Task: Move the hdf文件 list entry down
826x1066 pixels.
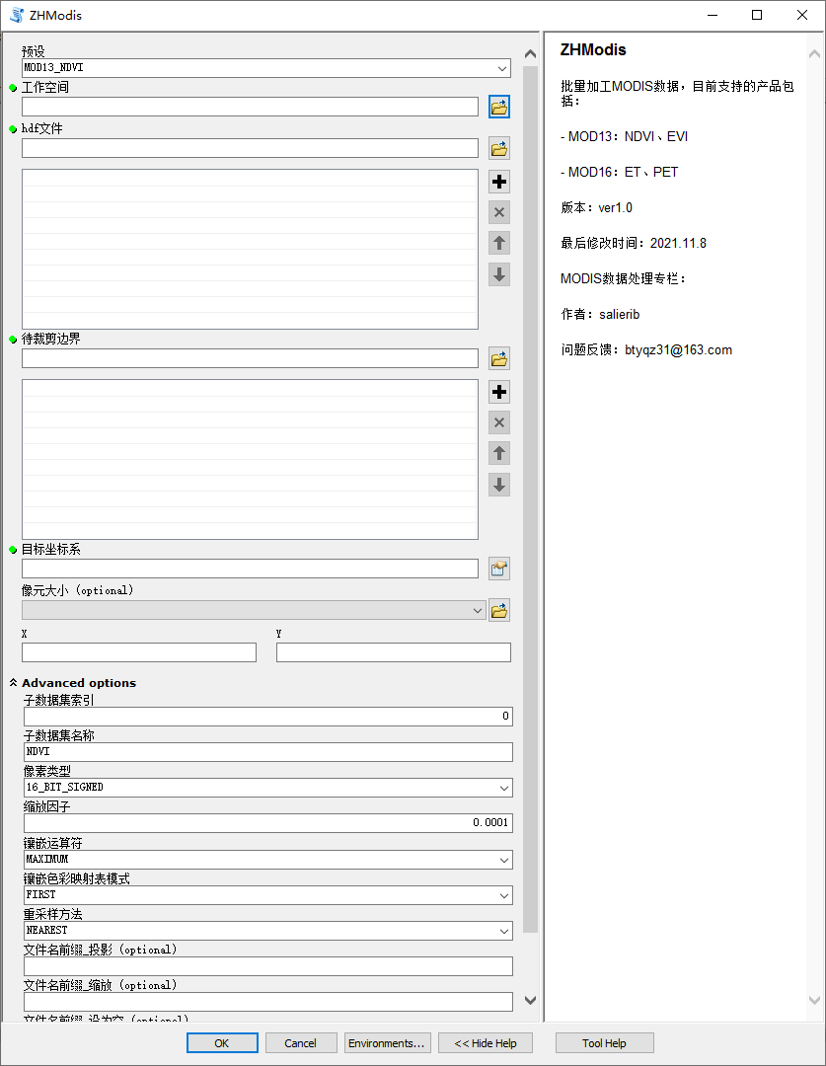Action: [x=499, y=274]
